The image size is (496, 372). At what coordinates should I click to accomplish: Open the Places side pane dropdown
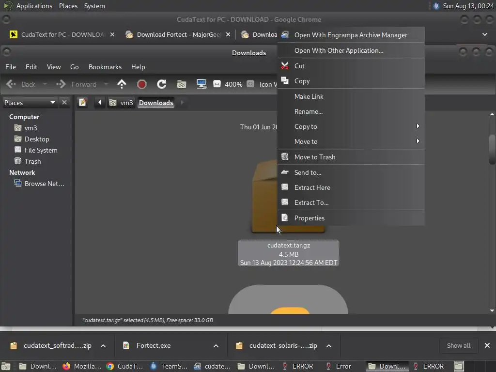point(30,103)
